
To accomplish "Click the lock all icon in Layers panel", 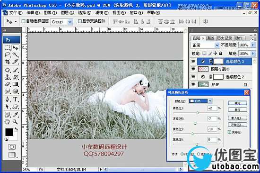I will pos(221,54).
